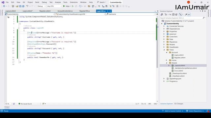The image size is (211, 118).
Task: Click the Visual Studio logo icon
Action: [3, 2]
